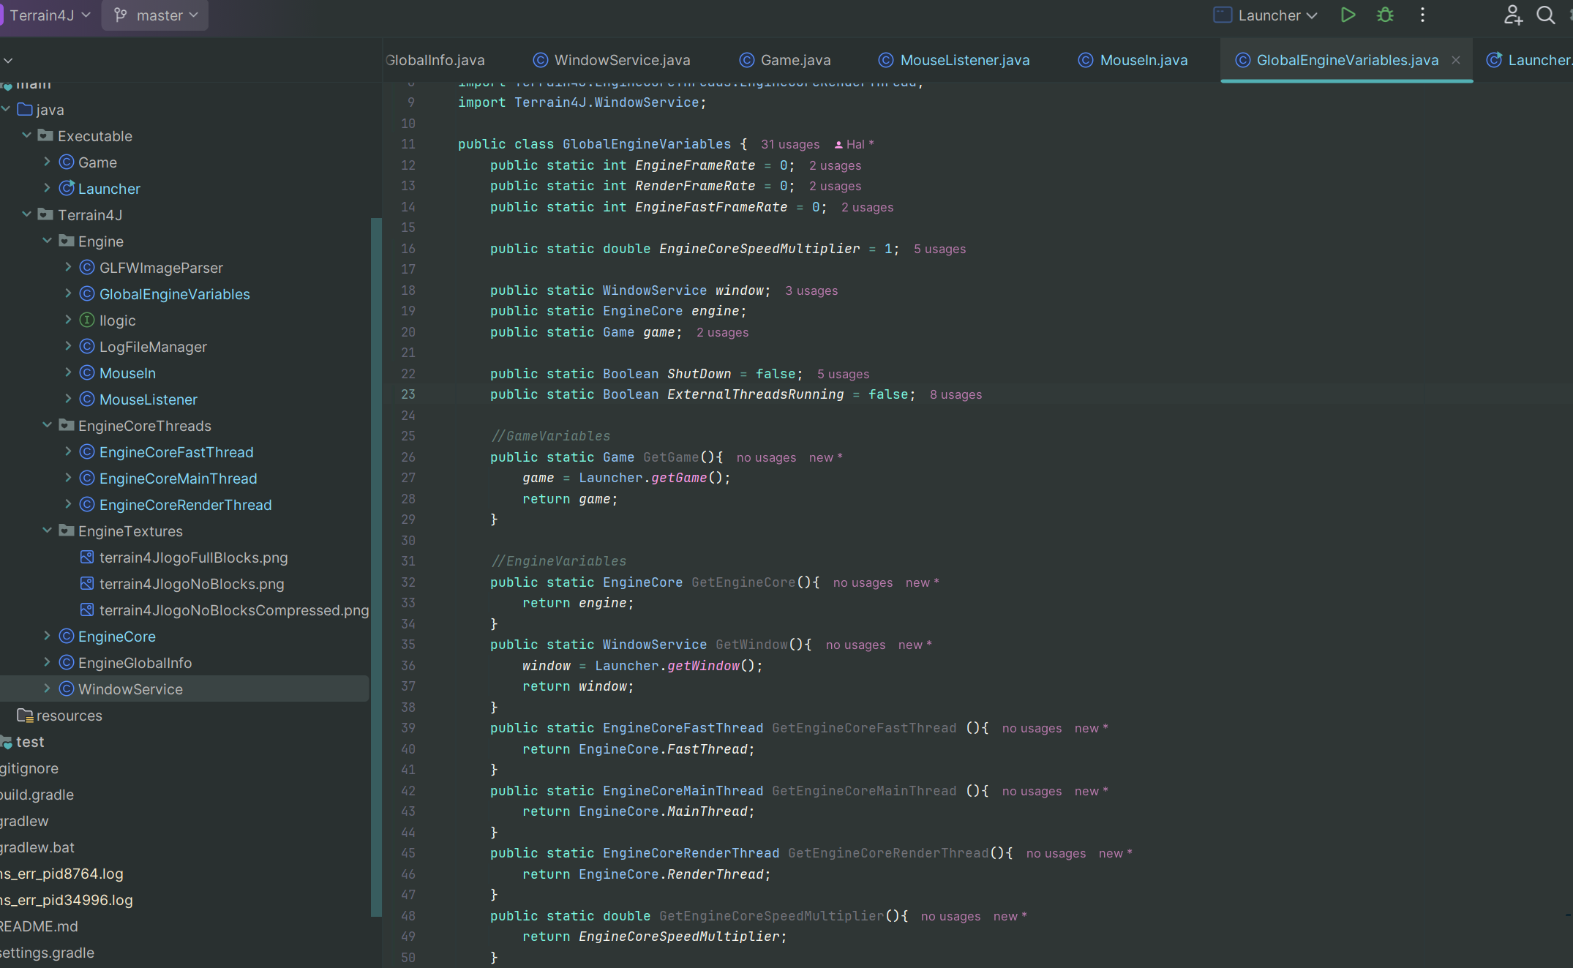Click terrain4JlogoFullBlocks.png image file icon

click(87, 558)
